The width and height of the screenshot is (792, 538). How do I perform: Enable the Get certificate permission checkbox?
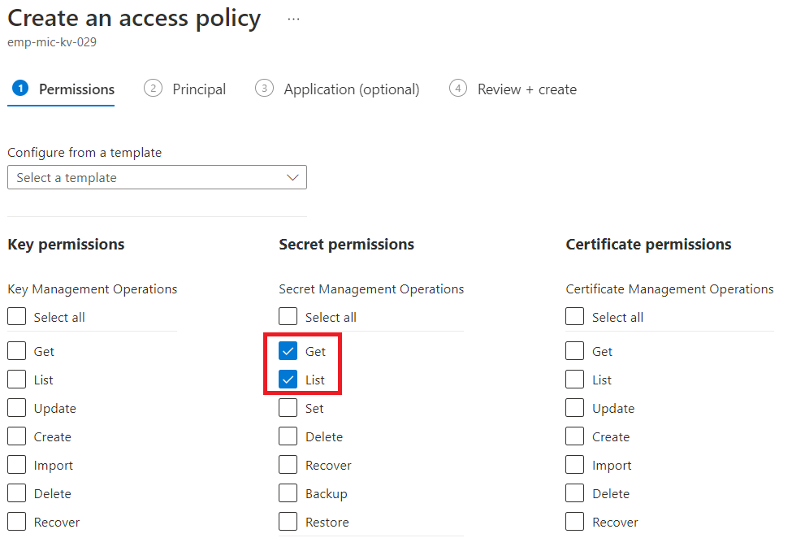pos(575,350)
